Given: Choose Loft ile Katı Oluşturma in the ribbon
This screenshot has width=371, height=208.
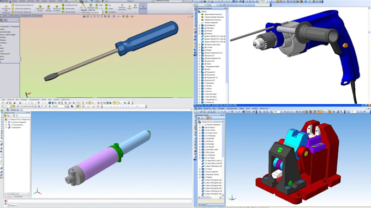Looking at the screenshot, I should (x=21, y=9).
